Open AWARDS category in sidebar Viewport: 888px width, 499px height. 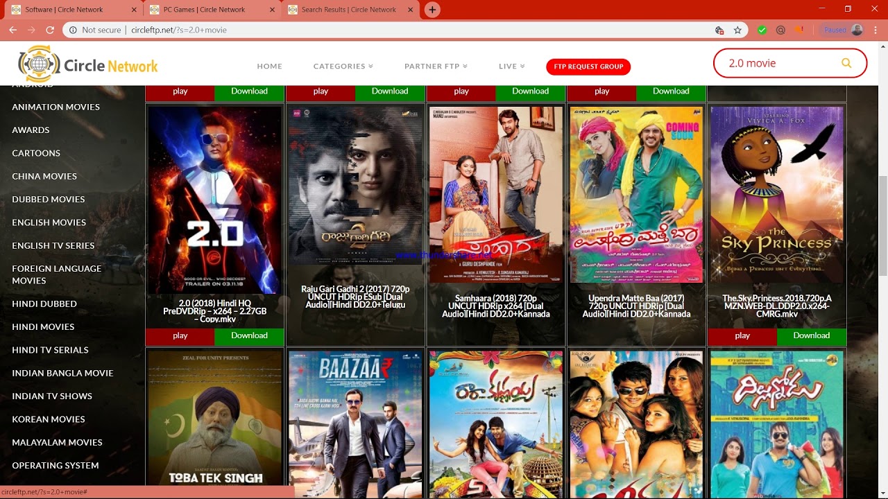31,130
